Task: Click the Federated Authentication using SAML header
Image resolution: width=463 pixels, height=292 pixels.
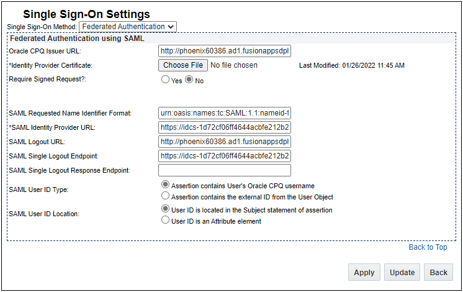Action: pos(78,39)
